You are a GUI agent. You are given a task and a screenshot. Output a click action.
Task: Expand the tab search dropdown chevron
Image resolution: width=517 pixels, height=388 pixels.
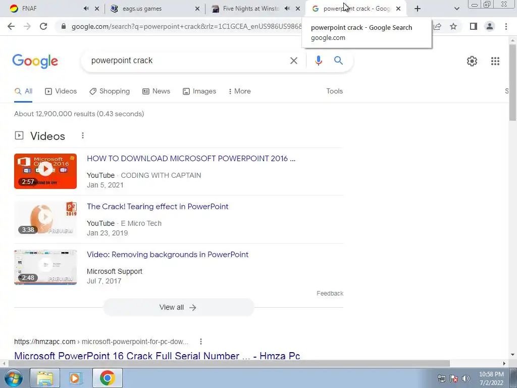pos(456,9)
